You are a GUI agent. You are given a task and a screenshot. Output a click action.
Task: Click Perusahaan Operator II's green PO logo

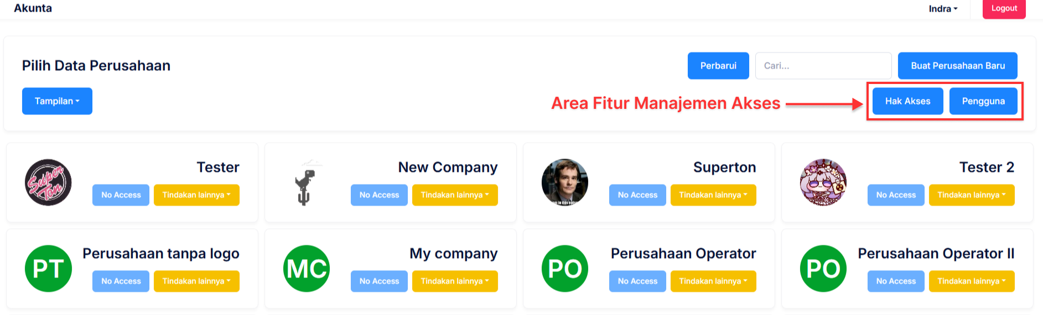pos(823,269)
